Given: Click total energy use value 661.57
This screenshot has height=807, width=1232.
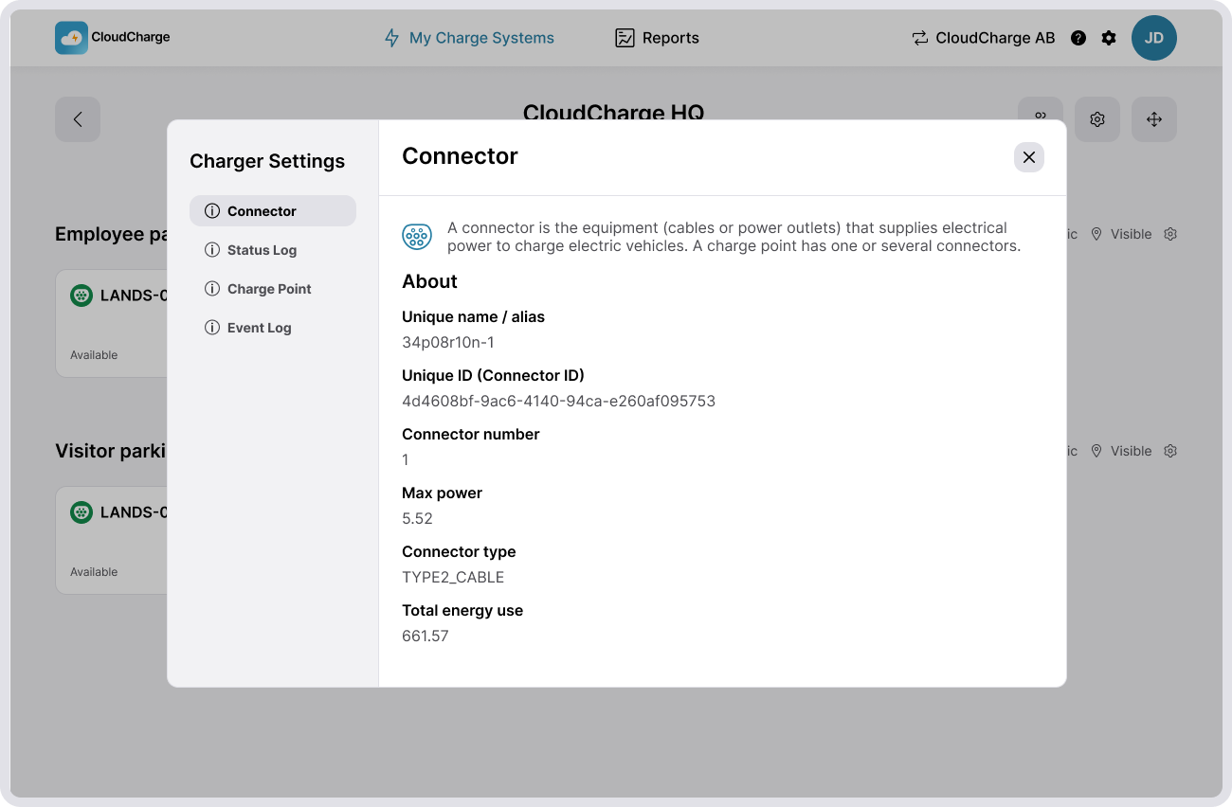Looking at the screenshot, I should tap(426, 636).
